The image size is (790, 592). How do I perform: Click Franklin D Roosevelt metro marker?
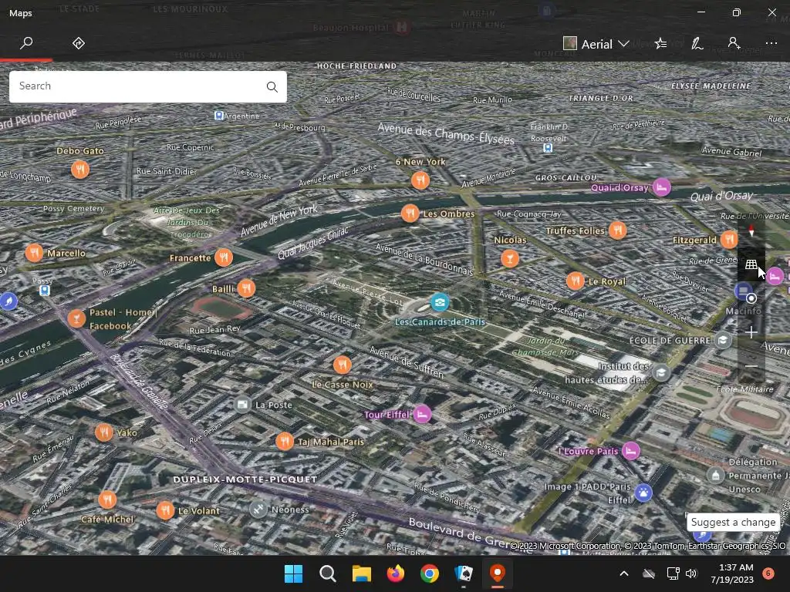click(548, 148)
